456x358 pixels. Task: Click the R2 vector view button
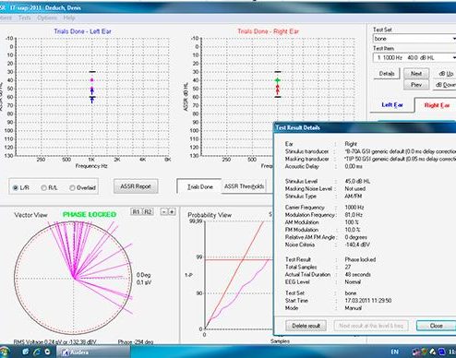tap(148, 212)
